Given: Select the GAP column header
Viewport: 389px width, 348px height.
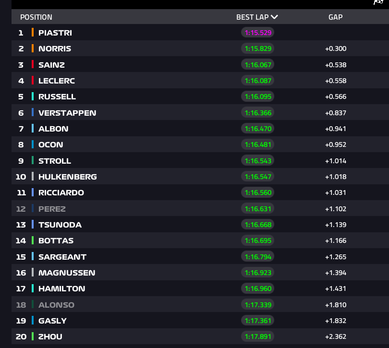Looking at the screenshot, I should click(335, 17).
